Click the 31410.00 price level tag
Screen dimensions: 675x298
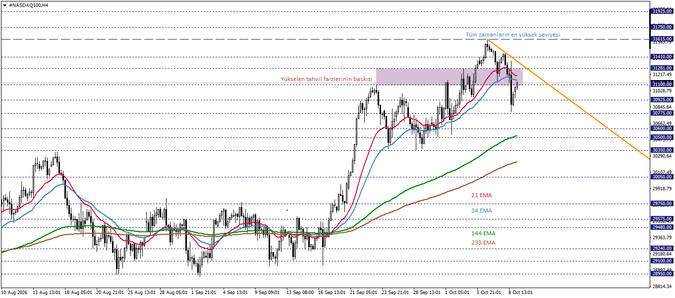pyautogui.click(x=662, y=57)
